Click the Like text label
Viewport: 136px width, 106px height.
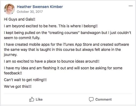pos(39,99)
